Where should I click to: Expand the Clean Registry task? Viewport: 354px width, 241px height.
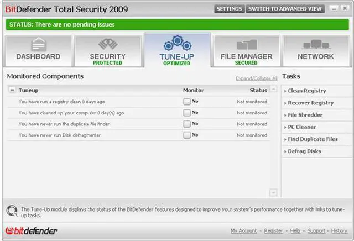pos(306,91)
